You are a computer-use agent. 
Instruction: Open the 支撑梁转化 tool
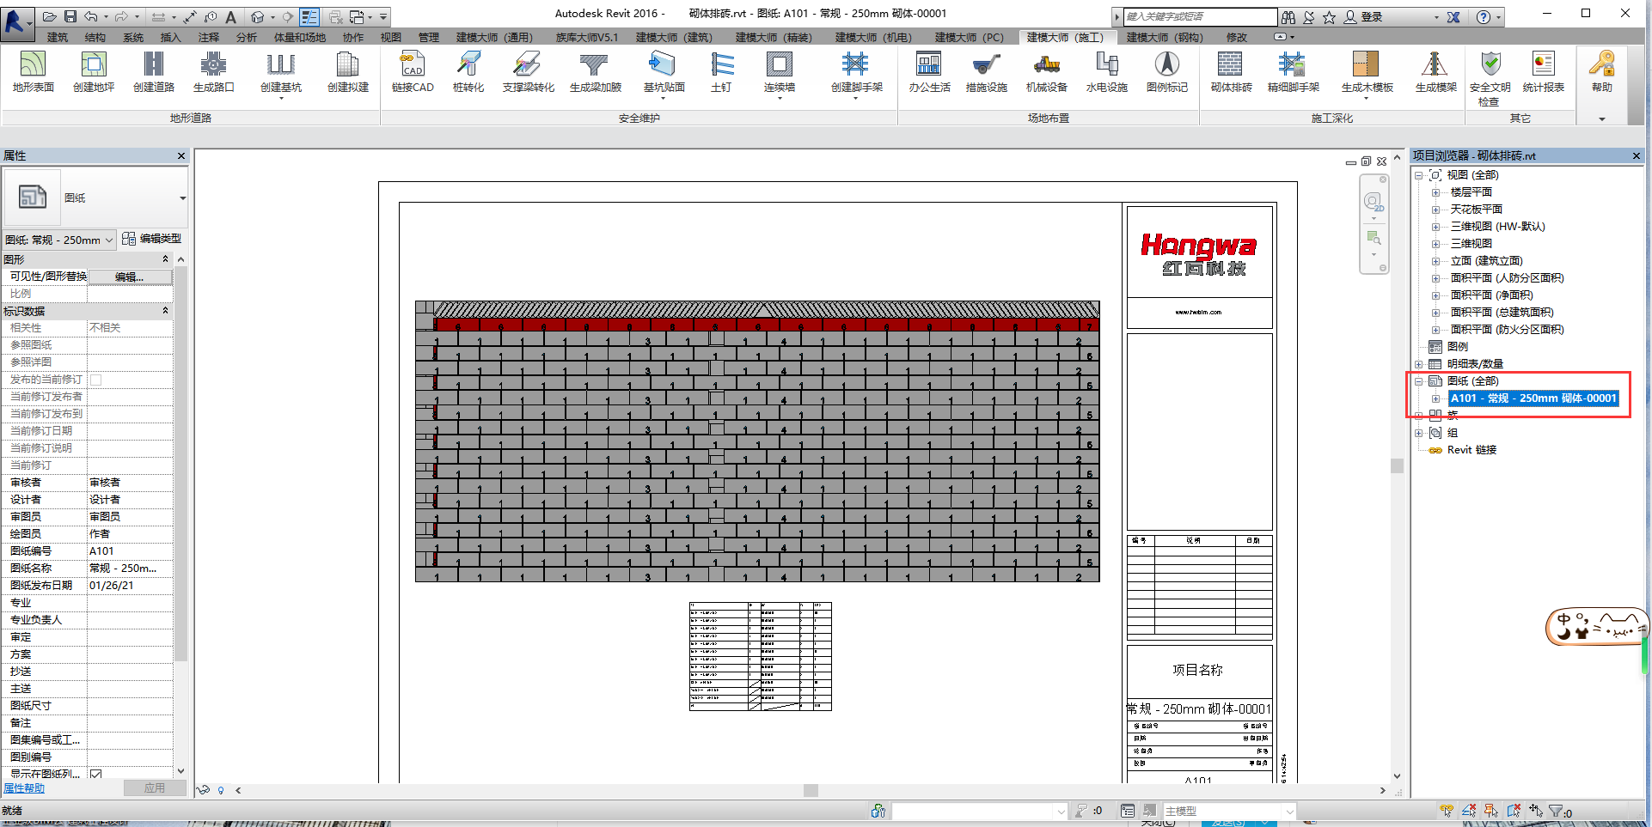(x=528, y=72)
